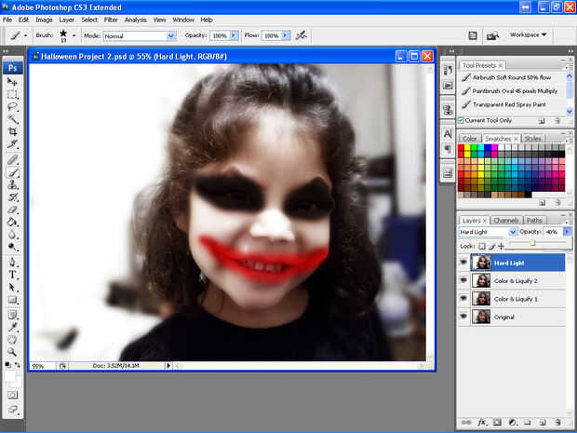Select Airbrush Soft Round 50% flow preset
577x433 pixels.
(x=513, y=77)
